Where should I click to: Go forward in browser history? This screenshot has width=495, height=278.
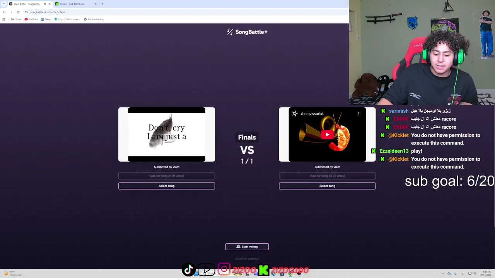(x=11, y=12)
